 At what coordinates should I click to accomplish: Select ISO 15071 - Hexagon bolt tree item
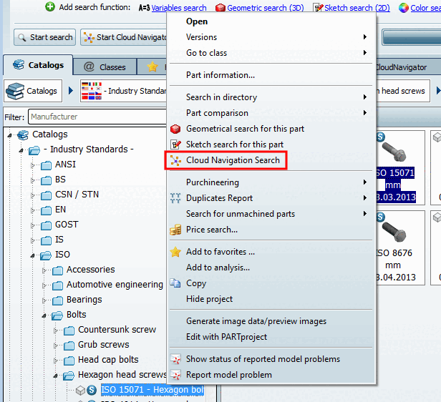point(152,390)
